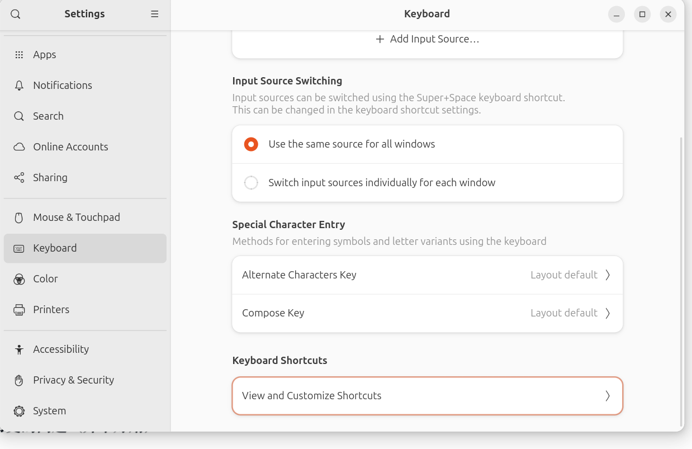This screenshot has width=692, height=449.
Task: Expand the Alternate Characters Key chevron
Action: [608, 275]
